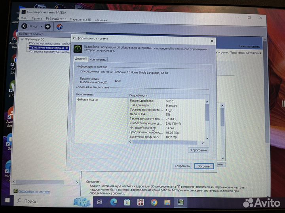Open the Windows Start button
Screen dimensions: 285x213
click(7, 200)
